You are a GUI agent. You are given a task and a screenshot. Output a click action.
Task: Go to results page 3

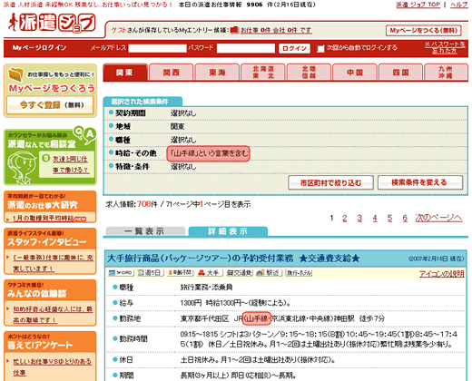click(x=359, y=218)
